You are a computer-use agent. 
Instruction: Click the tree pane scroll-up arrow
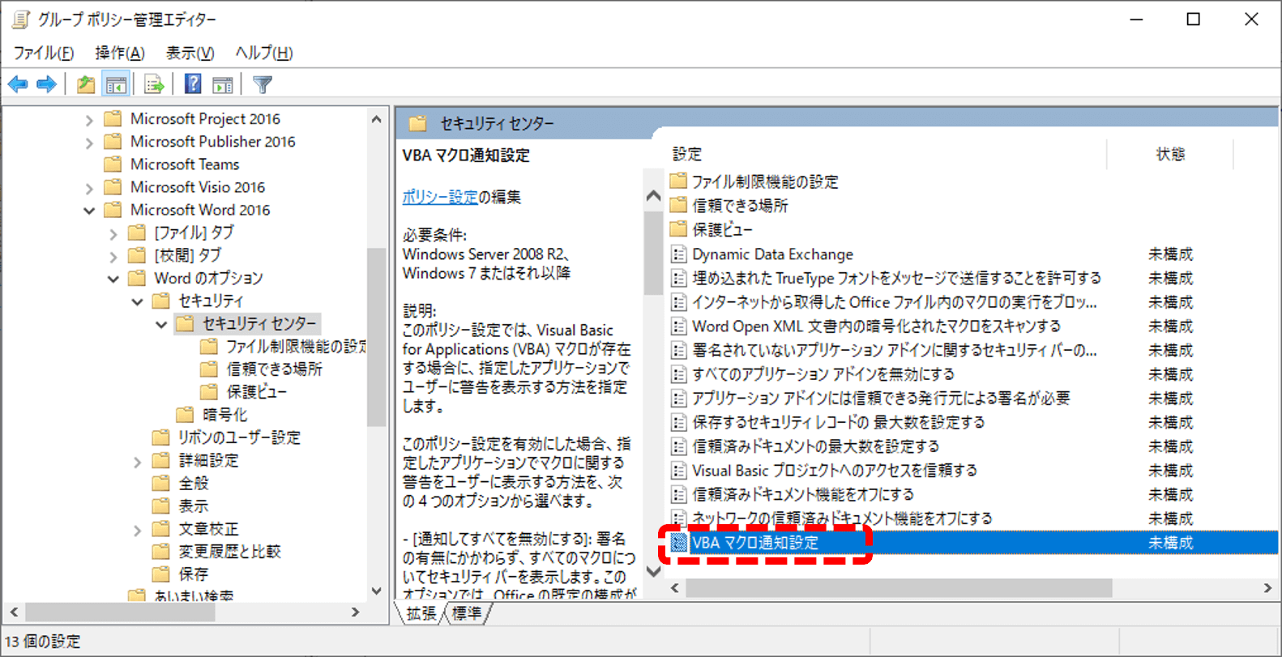click(376, 119)
